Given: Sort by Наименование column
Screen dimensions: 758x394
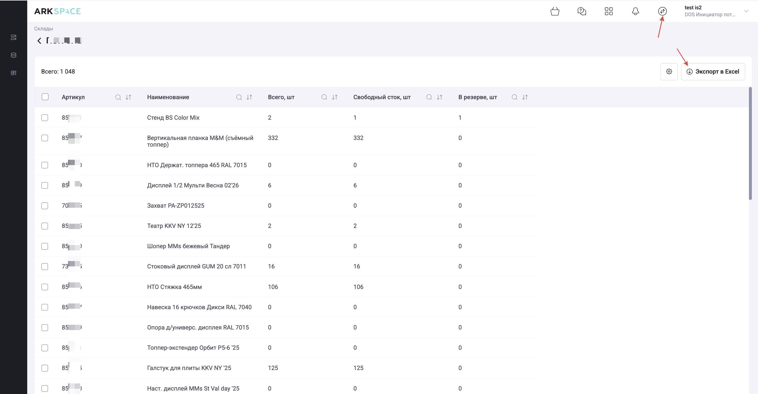Looking at the screenshot, I should pos(249,97).
